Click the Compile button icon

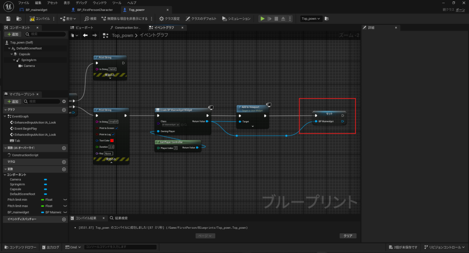click(33, 19)
